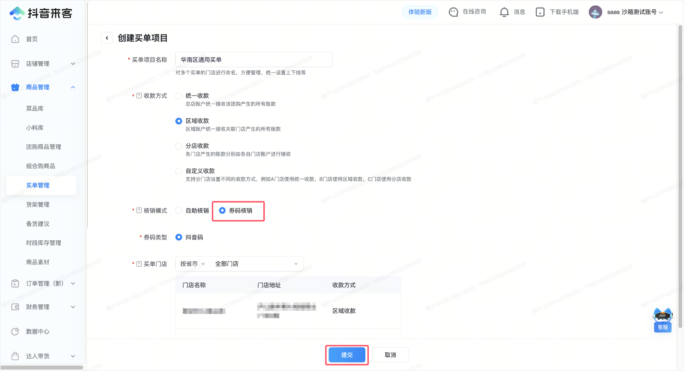
Task: Switch to 自助核销 mode
Action: click(x=179, y=210)
